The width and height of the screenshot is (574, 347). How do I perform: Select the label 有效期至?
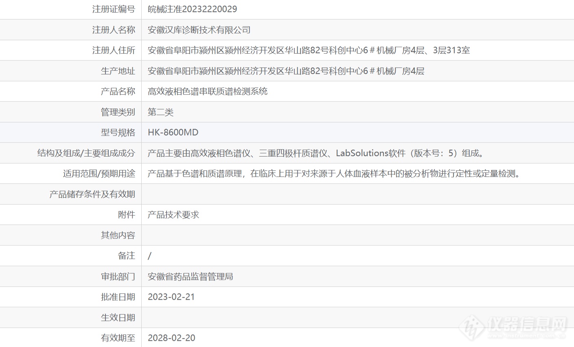[x=118, y=338]
